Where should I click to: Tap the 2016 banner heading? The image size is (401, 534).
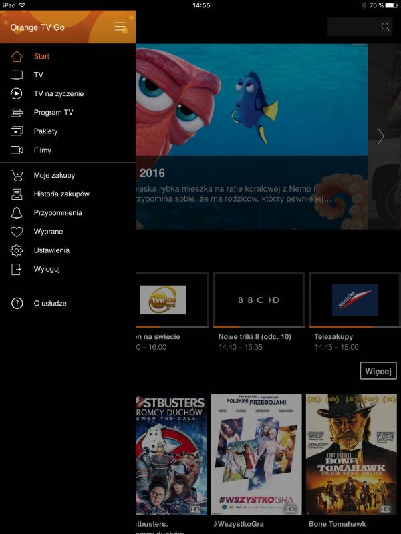(x=152, y=173)
